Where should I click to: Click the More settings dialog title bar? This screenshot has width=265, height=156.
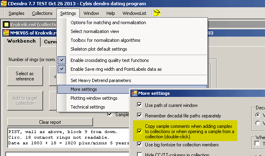pyautogui.click(x=198, y=93)
